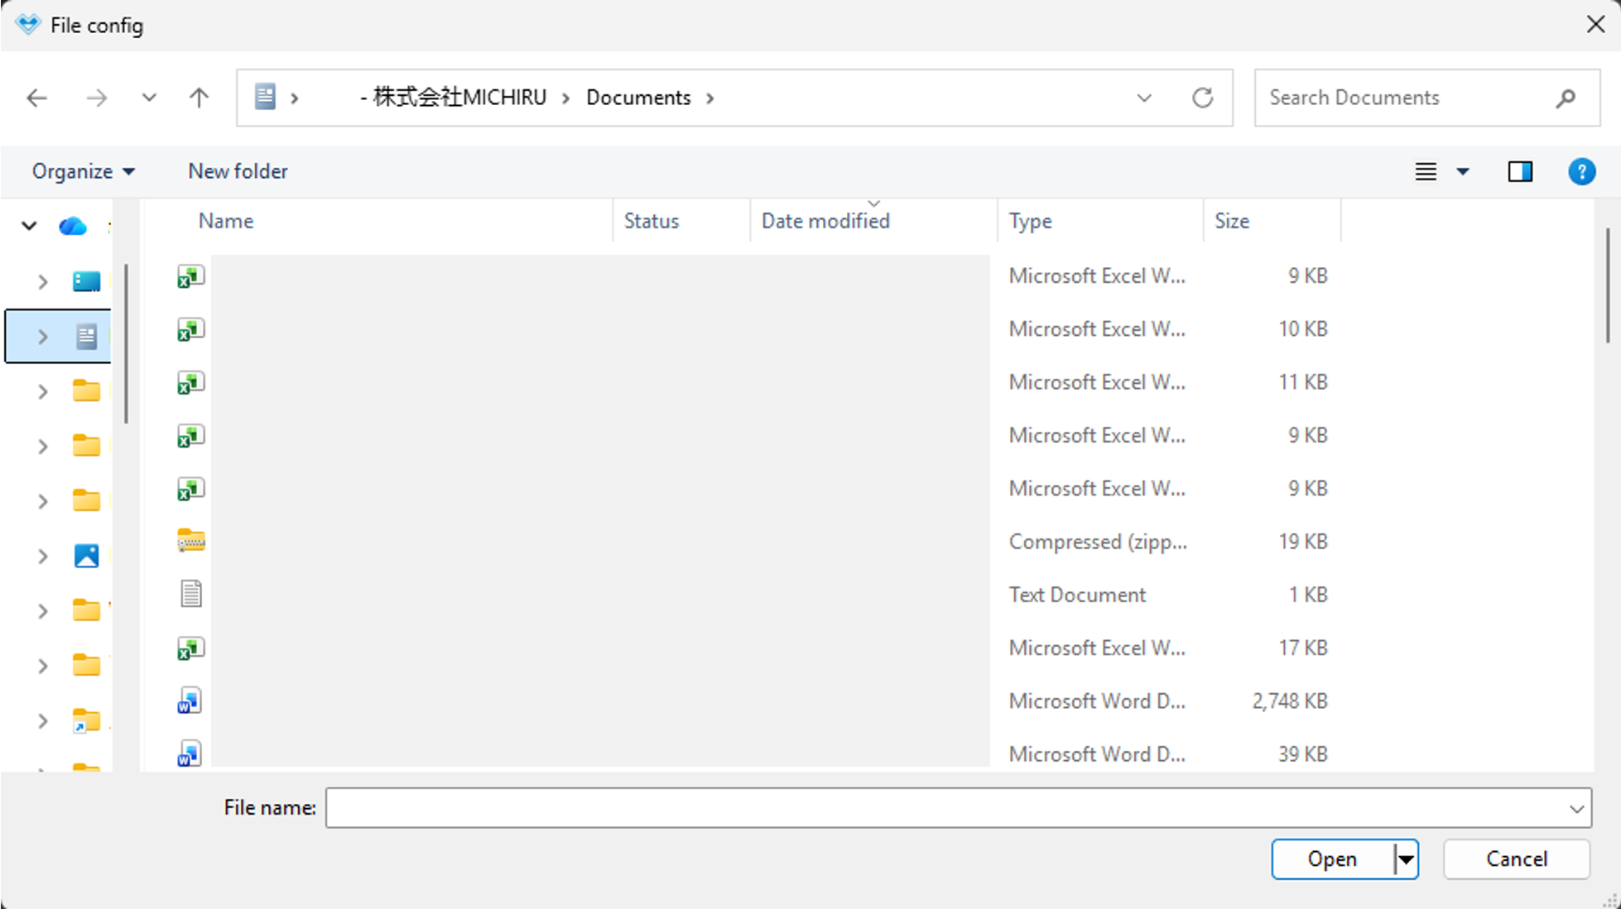Click the search magnifier icon
This screenshot has width=1621, height=909.
1565,98
